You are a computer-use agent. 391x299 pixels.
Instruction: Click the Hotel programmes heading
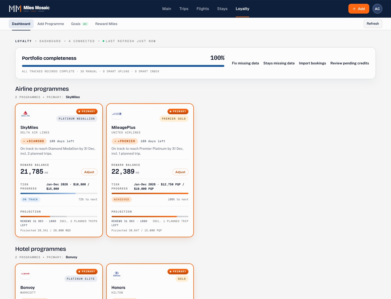tap(41, 249)
